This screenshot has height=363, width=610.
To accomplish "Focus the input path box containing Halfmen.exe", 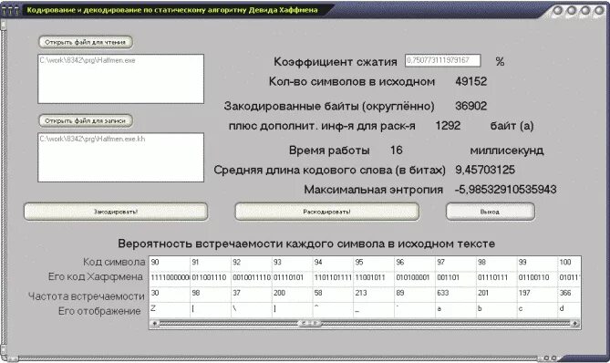I will (120, 79).
